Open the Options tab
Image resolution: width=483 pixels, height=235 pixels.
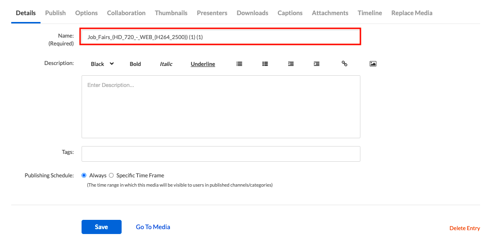click(86, 13)
